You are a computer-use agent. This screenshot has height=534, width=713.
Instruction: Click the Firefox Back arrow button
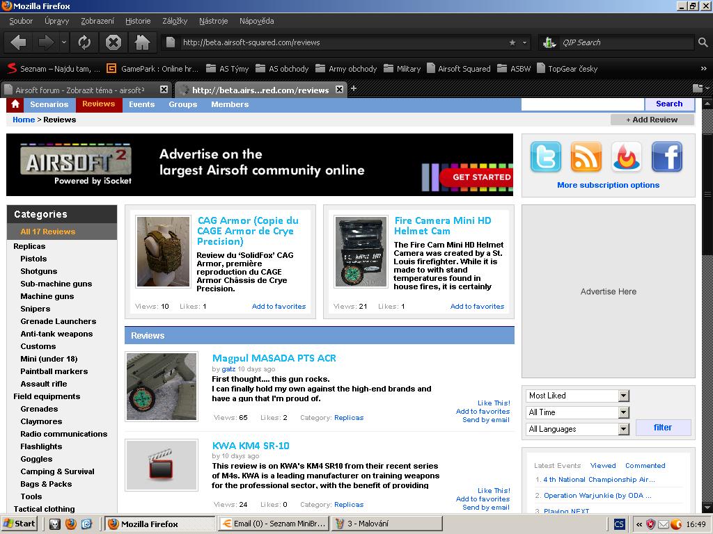[19, 42]
